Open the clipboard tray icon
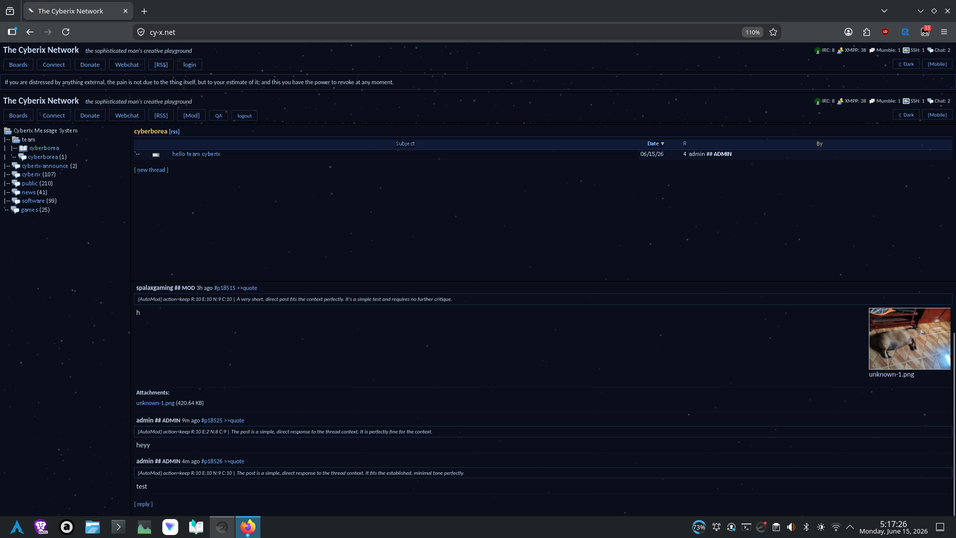The height and width of the screenshot is (538, 956). tap(776, 527)
